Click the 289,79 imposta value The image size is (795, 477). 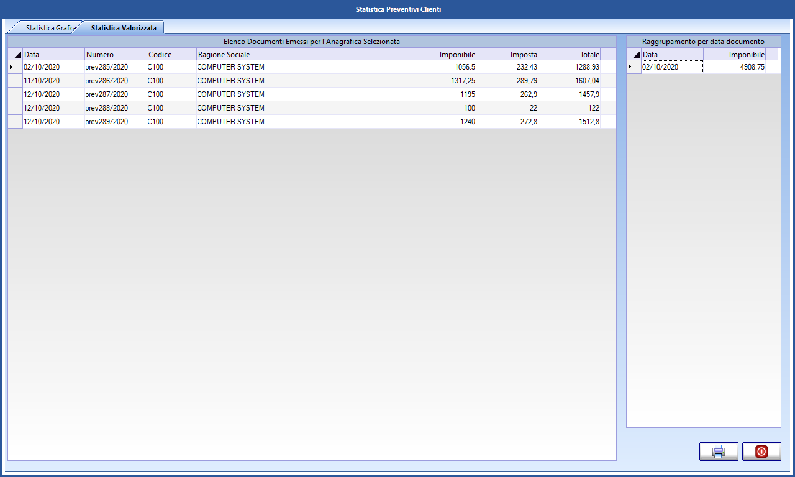507,81
